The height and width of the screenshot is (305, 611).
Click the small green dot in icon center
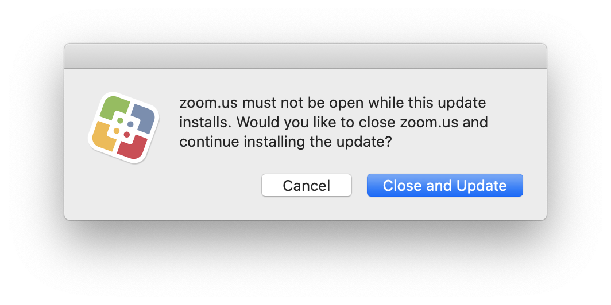coord(120,120)
